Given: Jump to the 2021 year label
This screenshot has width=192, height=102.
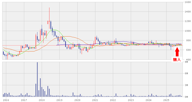Looking at the screenshot, I should point(95,100).
